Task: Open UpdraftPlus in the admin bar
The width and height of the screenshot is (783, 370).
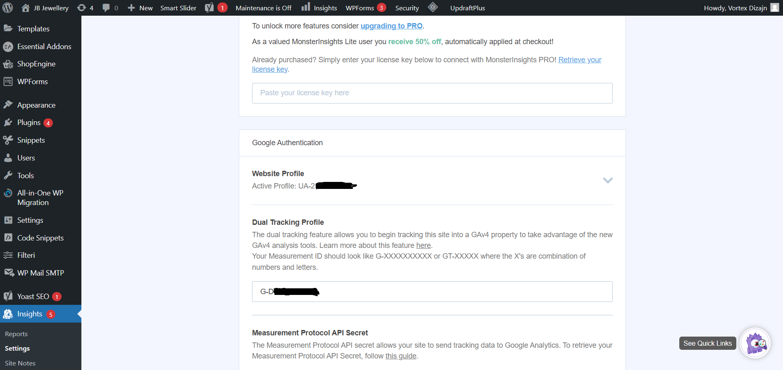Action: point(467,8)
